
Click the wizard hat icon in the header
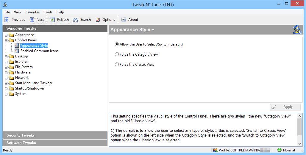297,30
